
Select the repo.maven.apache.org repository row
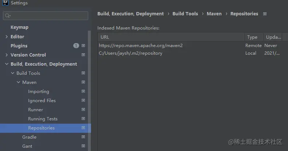tap(193, 46)
